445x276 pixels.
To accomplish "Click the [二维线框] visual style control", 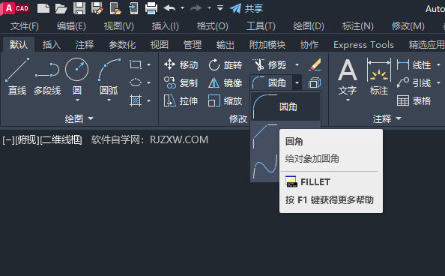I will point(61,139).
